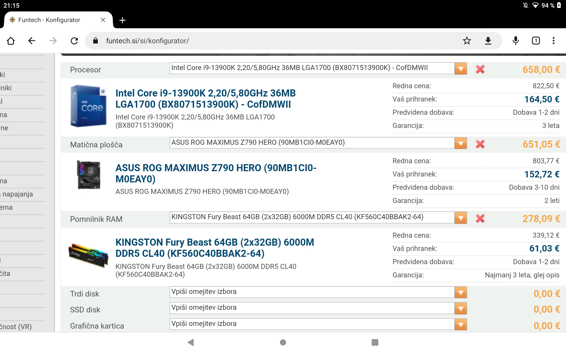This screenshot has height=353, width=566.
Task: Go back with the browser back arrow
Action: pos(32,41)
